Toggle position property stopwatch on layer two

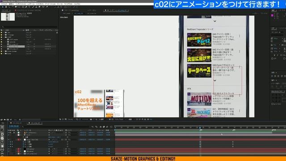coord(24,137)
